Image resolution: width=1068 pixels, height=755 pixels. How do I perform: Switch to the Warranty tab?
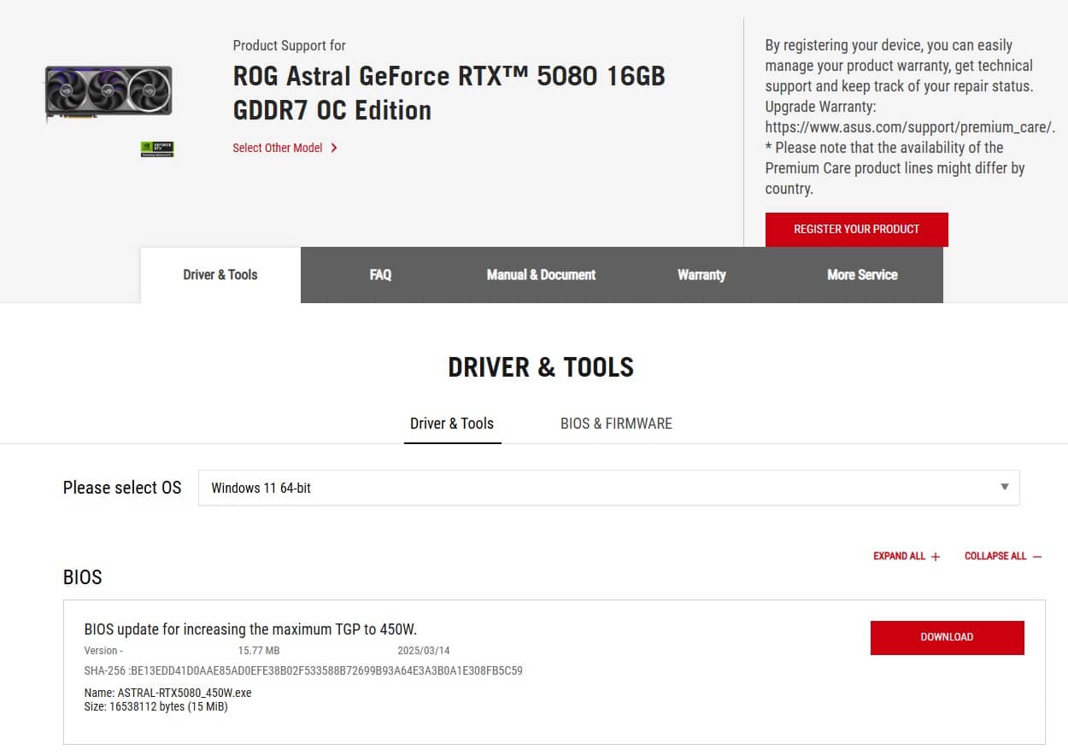click(701, 275)
